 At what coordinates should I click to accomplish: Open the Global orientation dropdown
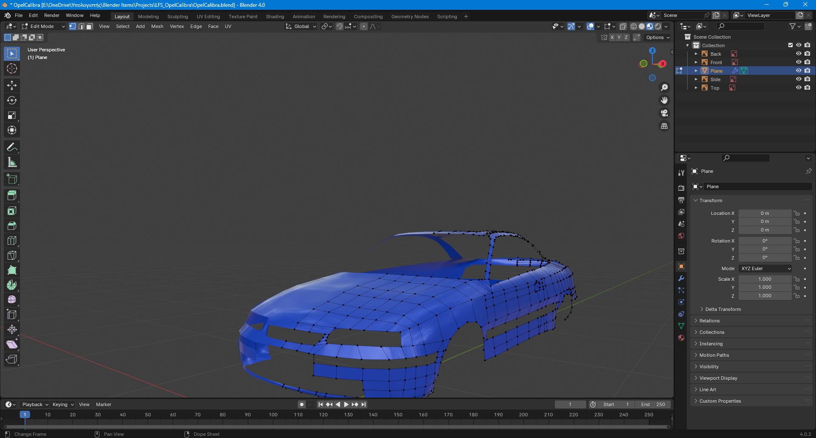tap(301, 26)
